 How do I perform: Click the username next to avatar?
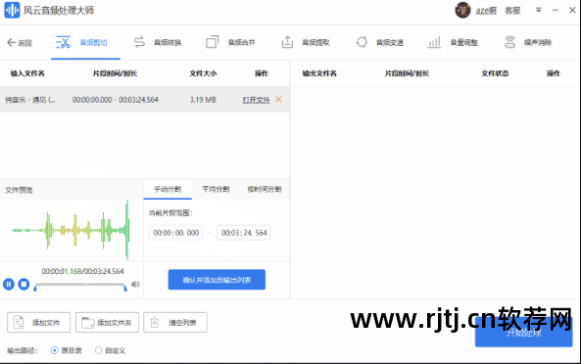tap(486, 11)
